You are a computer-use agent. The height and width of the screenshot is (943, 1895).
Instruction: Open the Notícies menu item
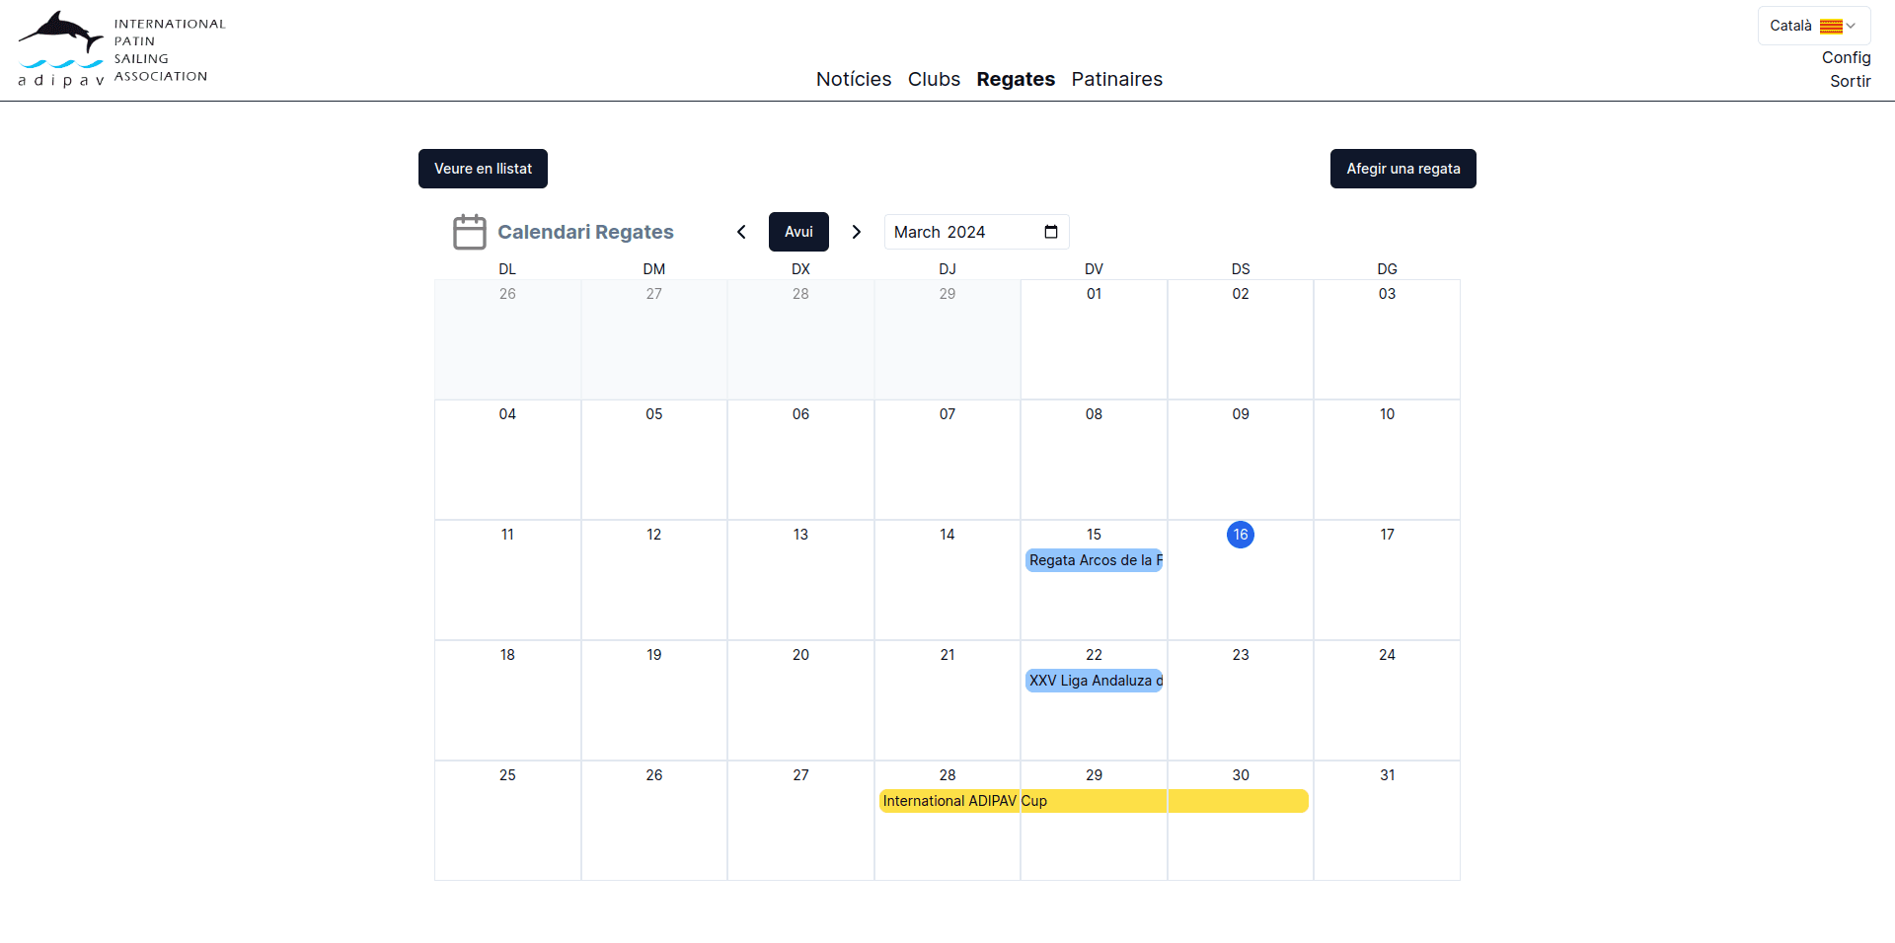[x=853, y=79]
